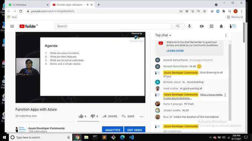Image resolution: width=252 pixels, height=141 pixels.
Task: Open the volume control in system tray
Action: [224, 137]
